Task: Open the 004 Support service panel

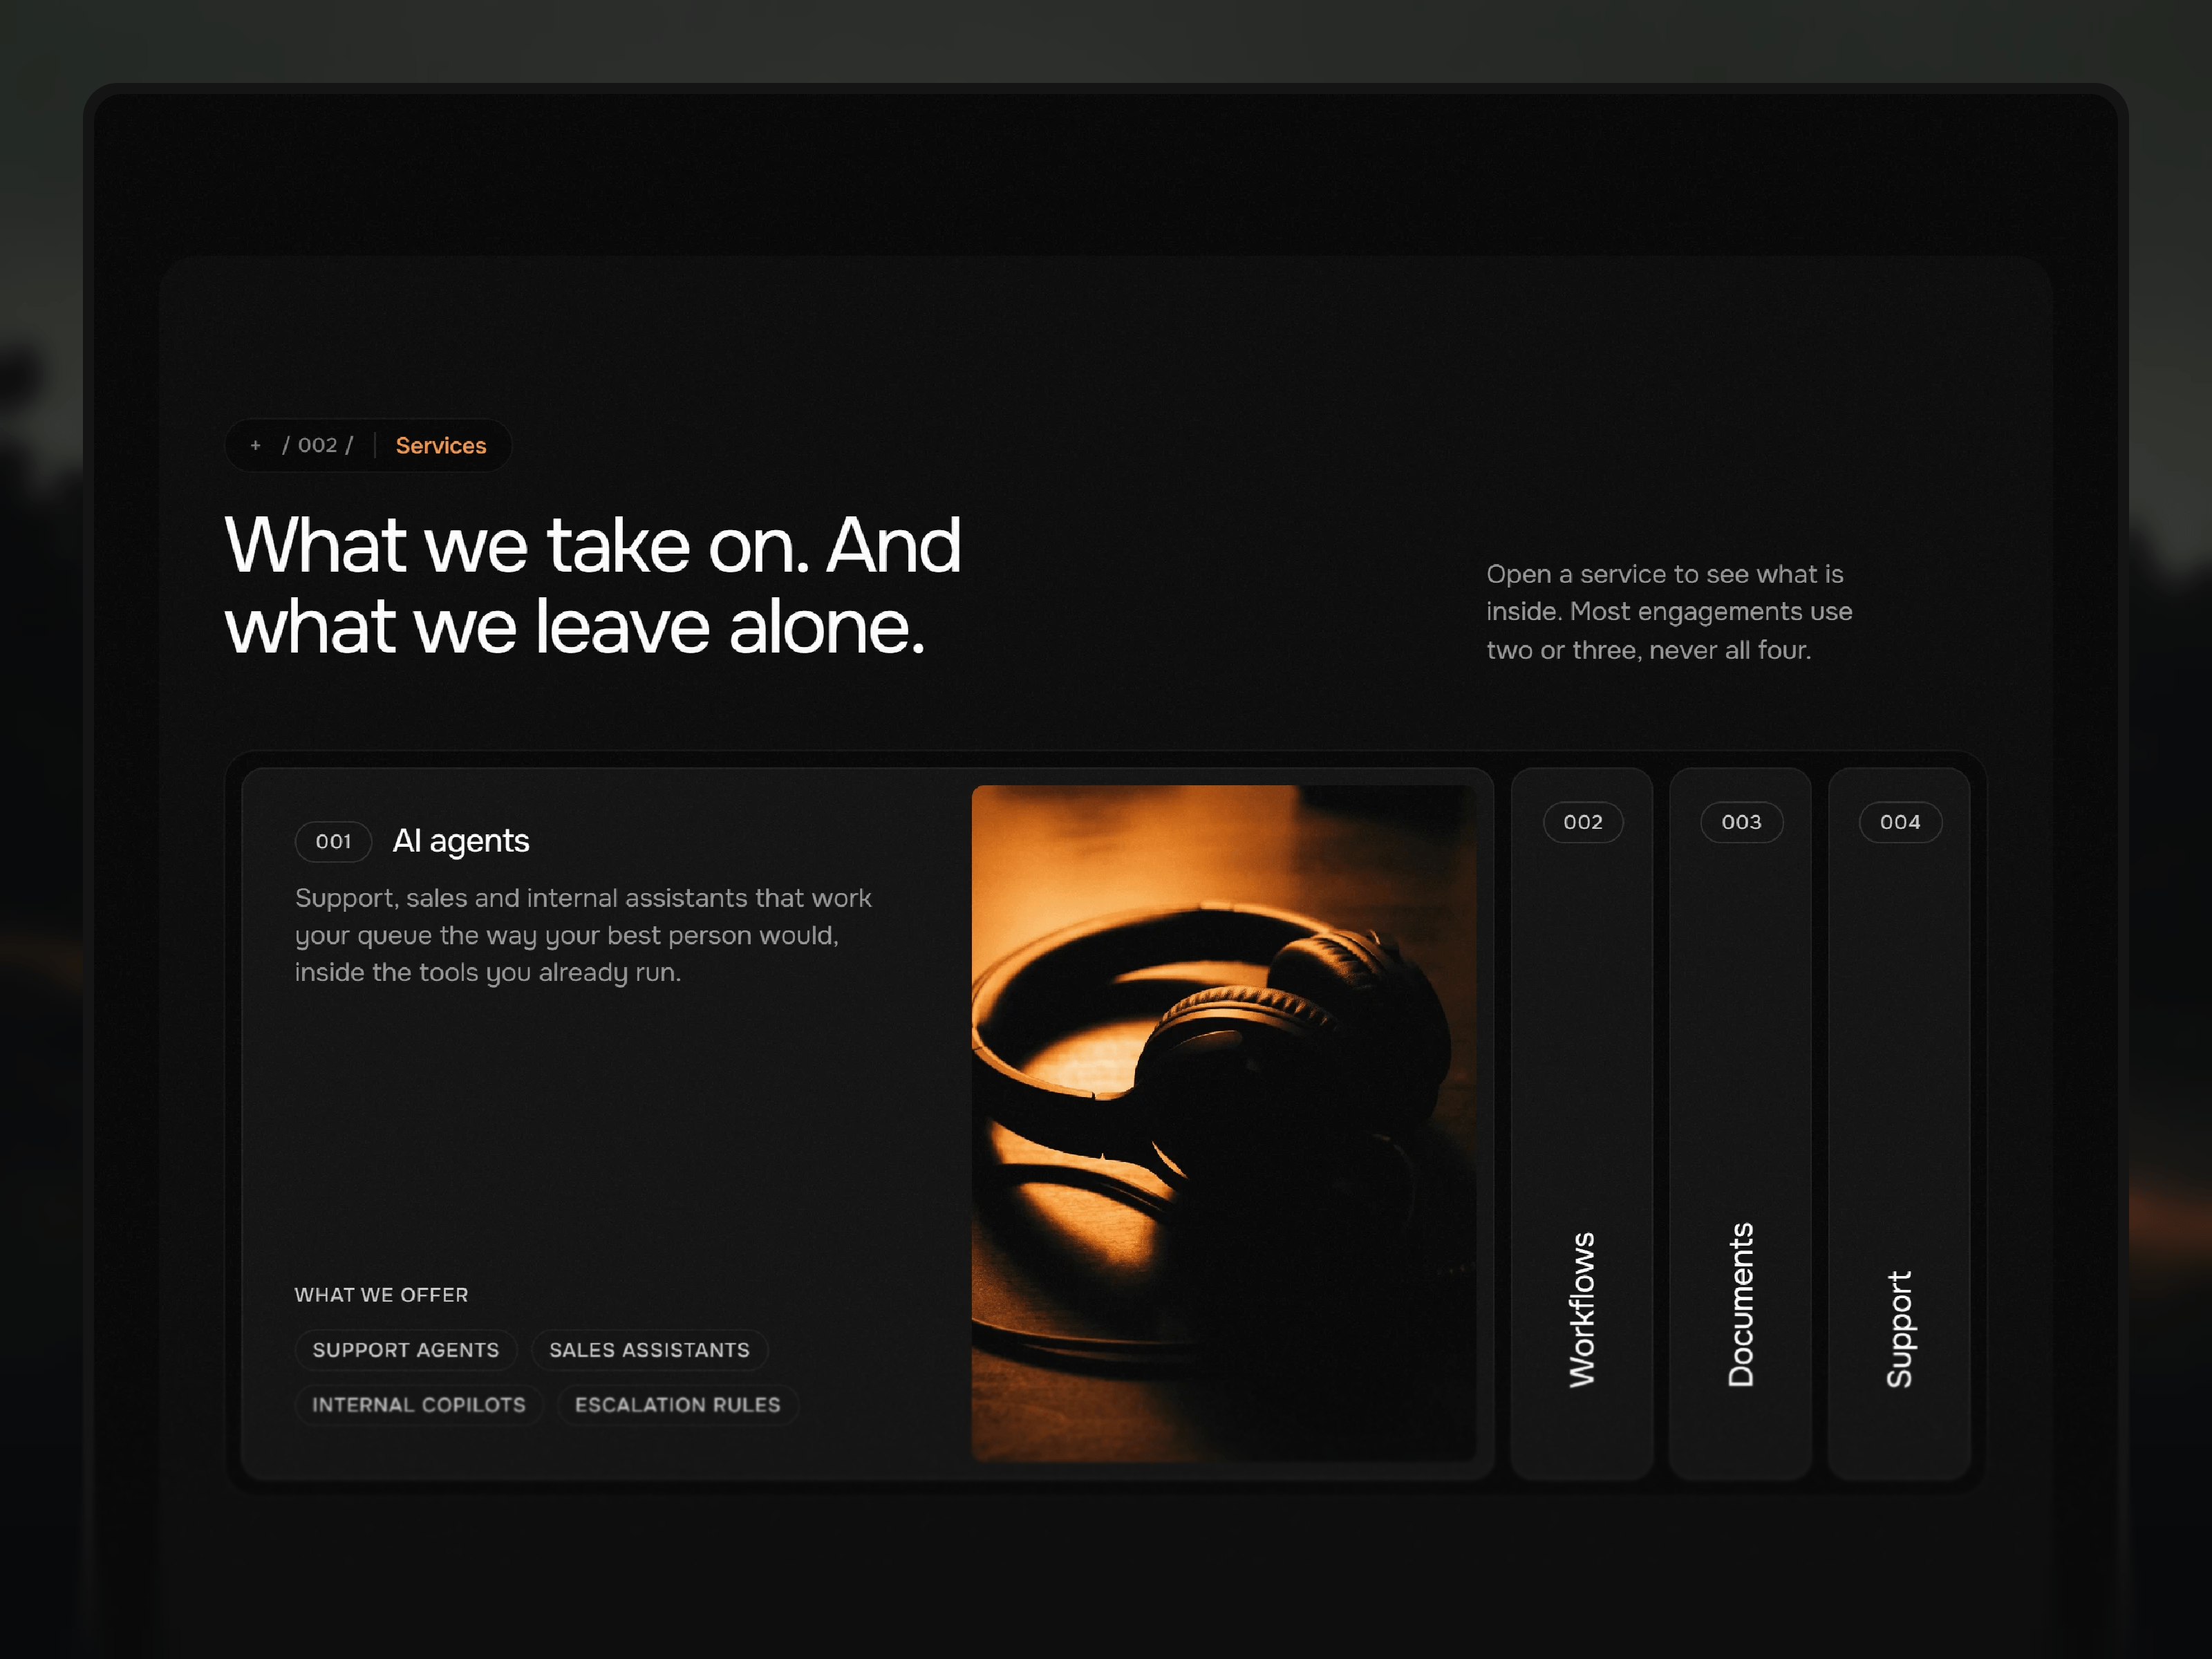Action: pyautogui.click(x=1899, y=1123)
